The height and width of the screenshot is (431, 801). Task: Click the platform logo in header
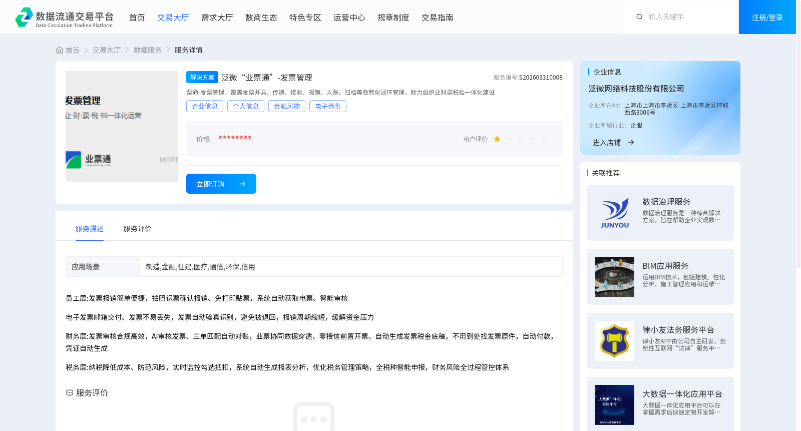[64, 17]
